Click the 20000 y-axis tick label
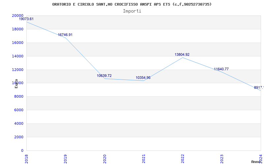 click(17, 16)
